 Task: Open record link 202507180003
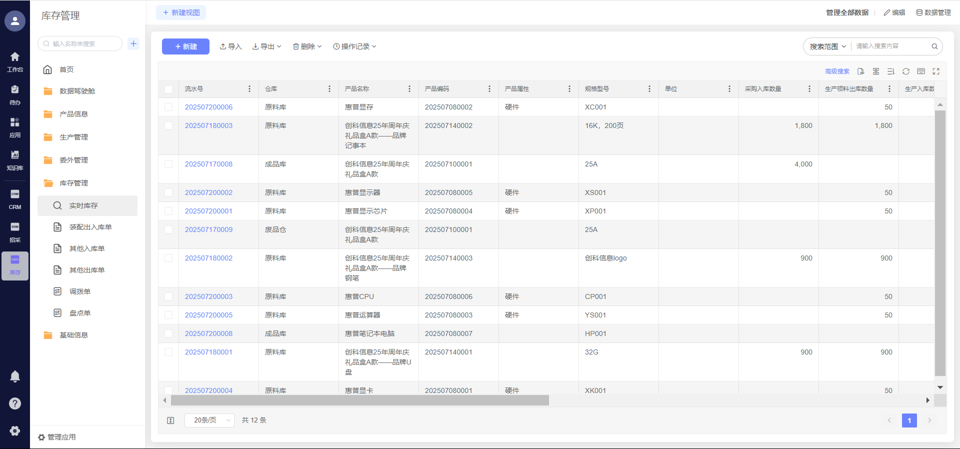tap(208, 125)
